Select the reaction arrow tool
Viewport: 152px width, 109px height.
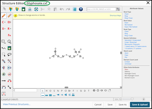[x=4, y=81]
